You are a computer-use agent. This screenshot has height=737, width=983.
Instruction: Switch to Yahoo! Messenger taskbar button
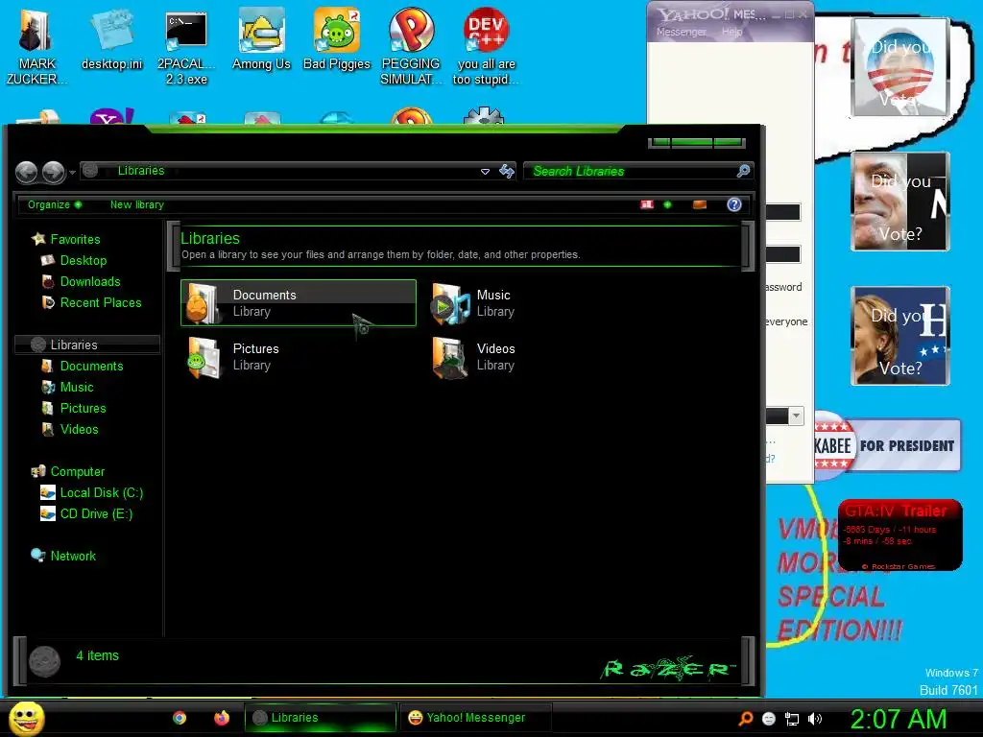(476, 718)
